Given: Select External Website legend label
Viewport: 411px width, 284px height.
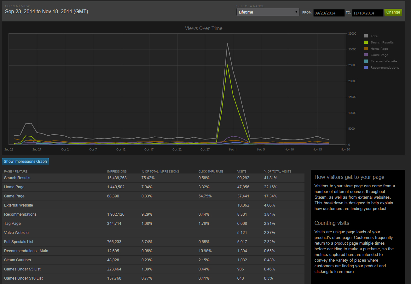Looking at the screenshot, I should [x=384, y=61].
